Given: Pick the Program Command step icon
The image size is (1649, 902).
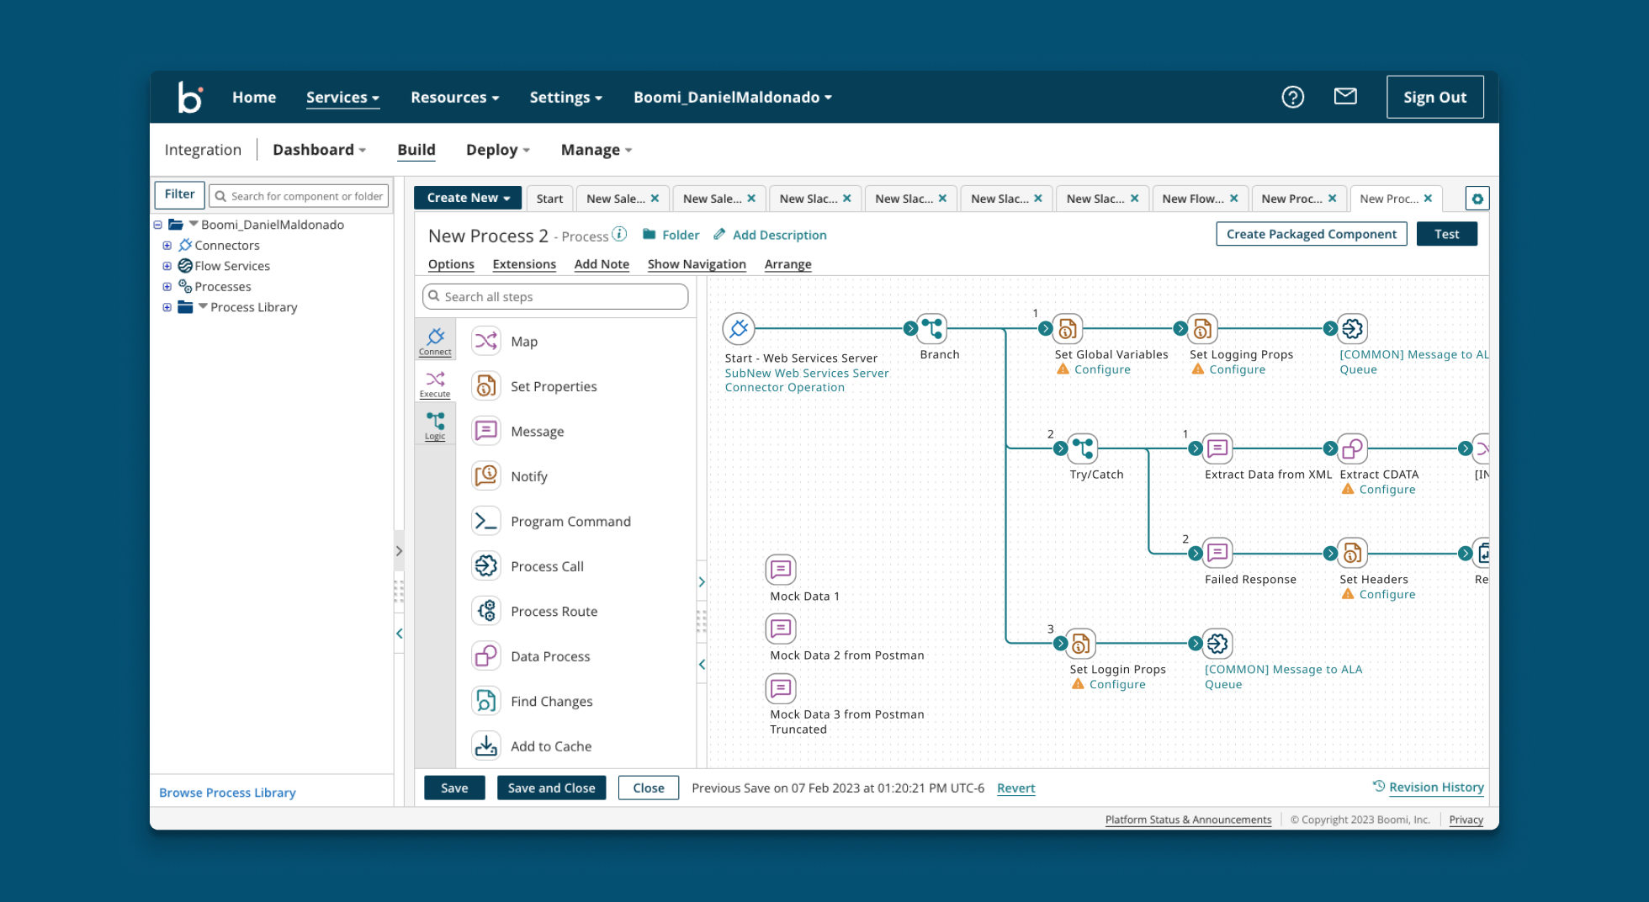Looking at the screenshot, I should point(486,521).
